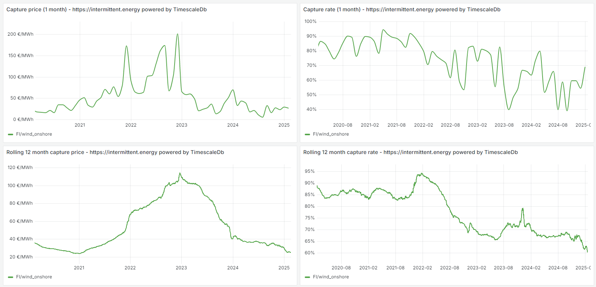This screenshot has height=287, width=596.
Task: Toggle FI/wind_onshore series in Capture price (1 month) legend
Action: 34,134
